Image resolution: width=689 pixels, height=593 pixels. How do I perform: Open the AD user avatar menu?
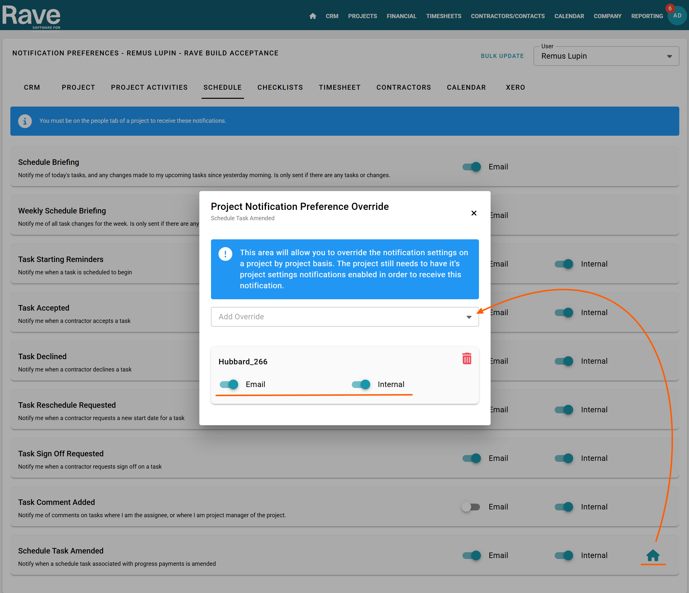pos(677,16)
